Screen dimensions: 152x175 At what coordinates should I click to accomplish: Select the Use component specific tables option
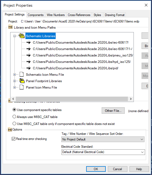tap(14, 110)
